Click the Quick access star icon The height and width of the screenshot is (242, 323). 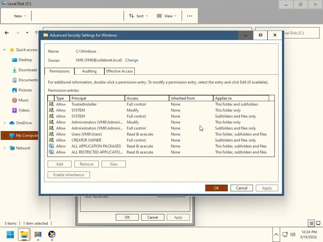[12, 50]
